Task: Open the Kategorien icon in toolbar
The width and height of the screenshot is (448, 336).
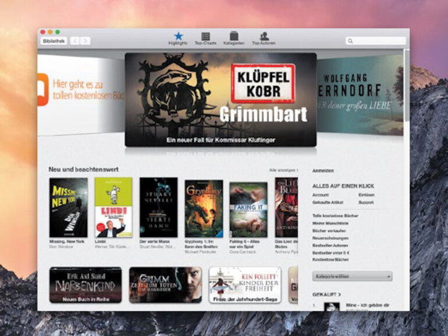Action: point(234,38)
